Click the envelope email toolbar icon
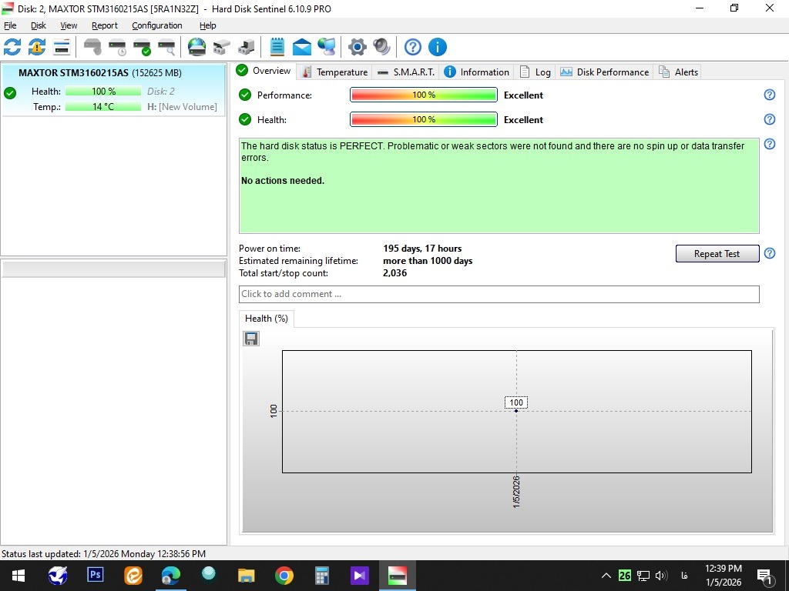 pyautogui.click(x=302, y=47)
